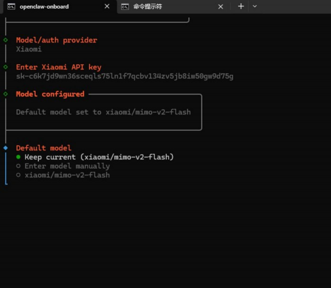Switch to the openclaw-onboard tab title
331x288 pixels.
(x=44, y=7)
